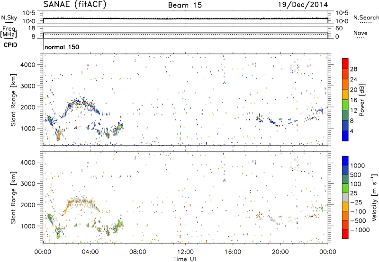Viewport: 379px width, 262px height.
Task: Click the red bottom velocity colorbar swatch
Action: (345, 234)
